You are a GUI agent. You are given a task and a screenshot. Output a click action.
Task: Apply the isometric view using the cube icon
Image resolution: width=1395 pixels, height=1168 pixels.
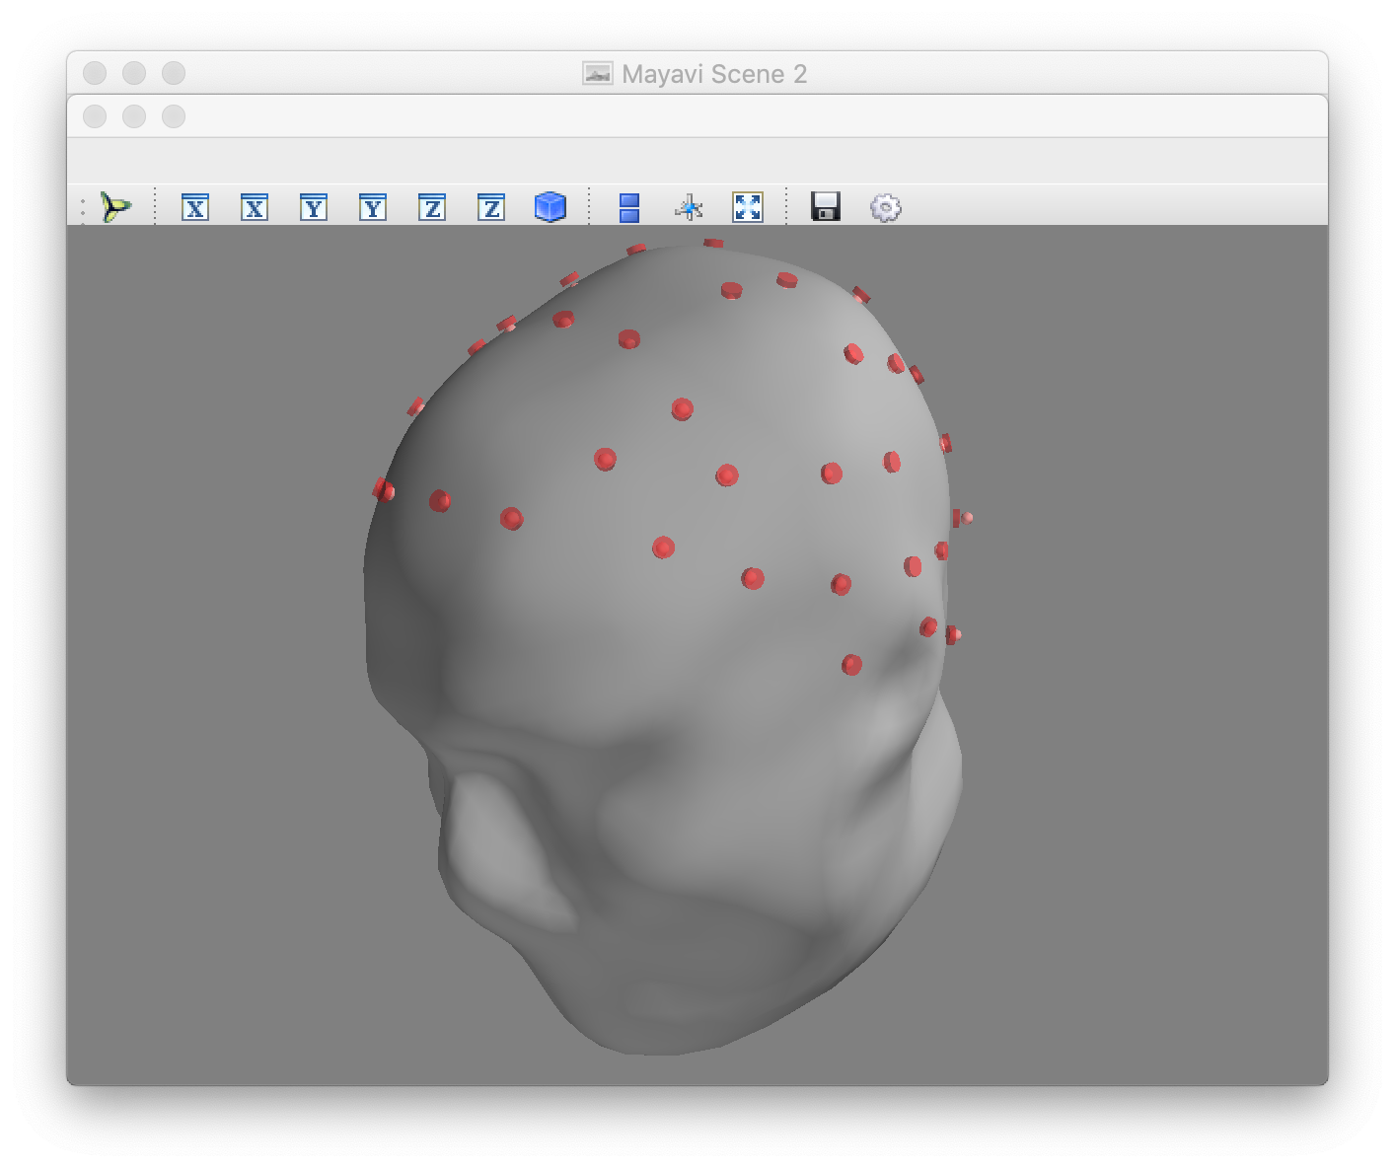point(550,207)
